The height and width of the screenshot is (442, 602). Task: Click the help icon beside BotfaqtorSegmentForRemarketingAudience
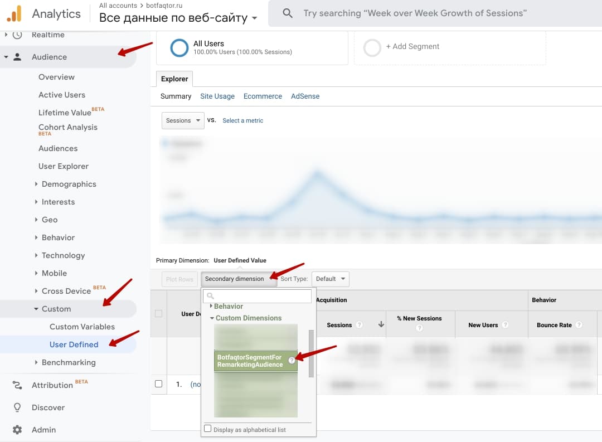pos(292,360)
